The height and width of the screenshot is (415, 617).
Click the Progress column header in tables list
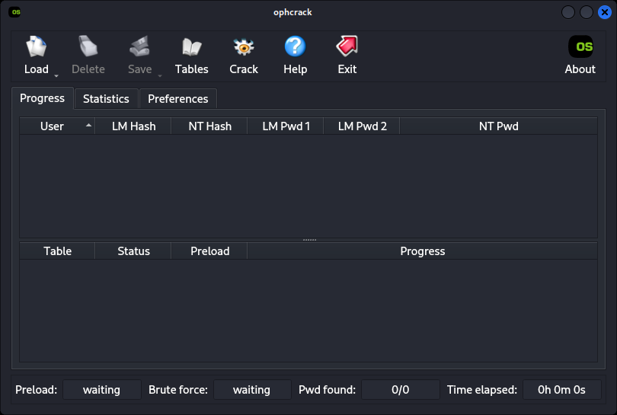pyautogui.click(x=422, y=251)
